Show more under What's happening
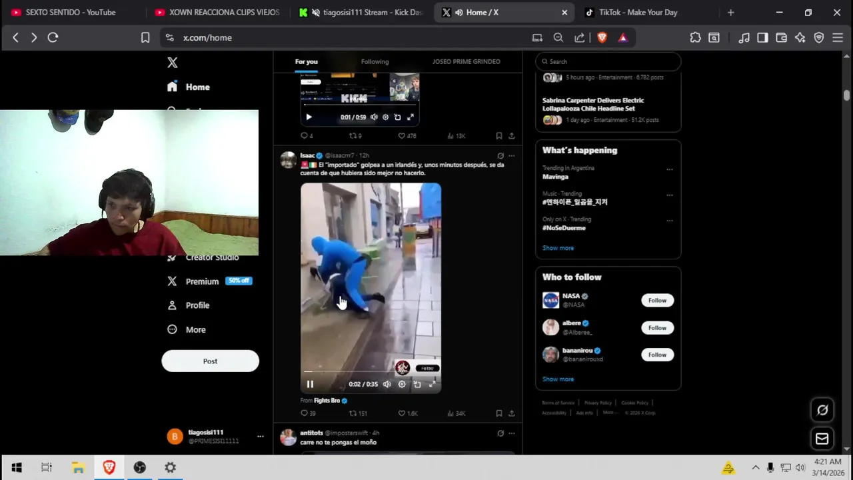Screen dimensions: 853x480 click(558, 248)
